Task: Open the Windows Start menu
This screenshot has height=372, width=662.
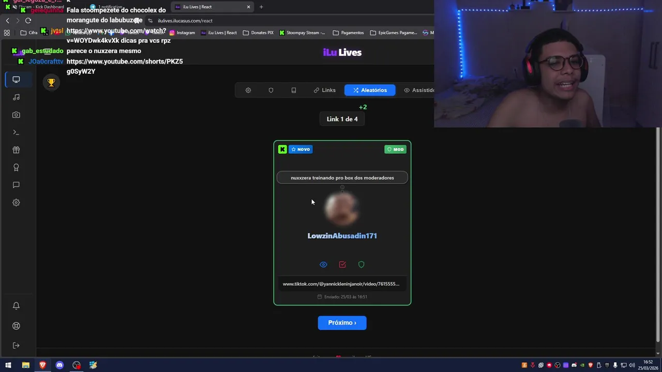Action: [x=8, y=365]
